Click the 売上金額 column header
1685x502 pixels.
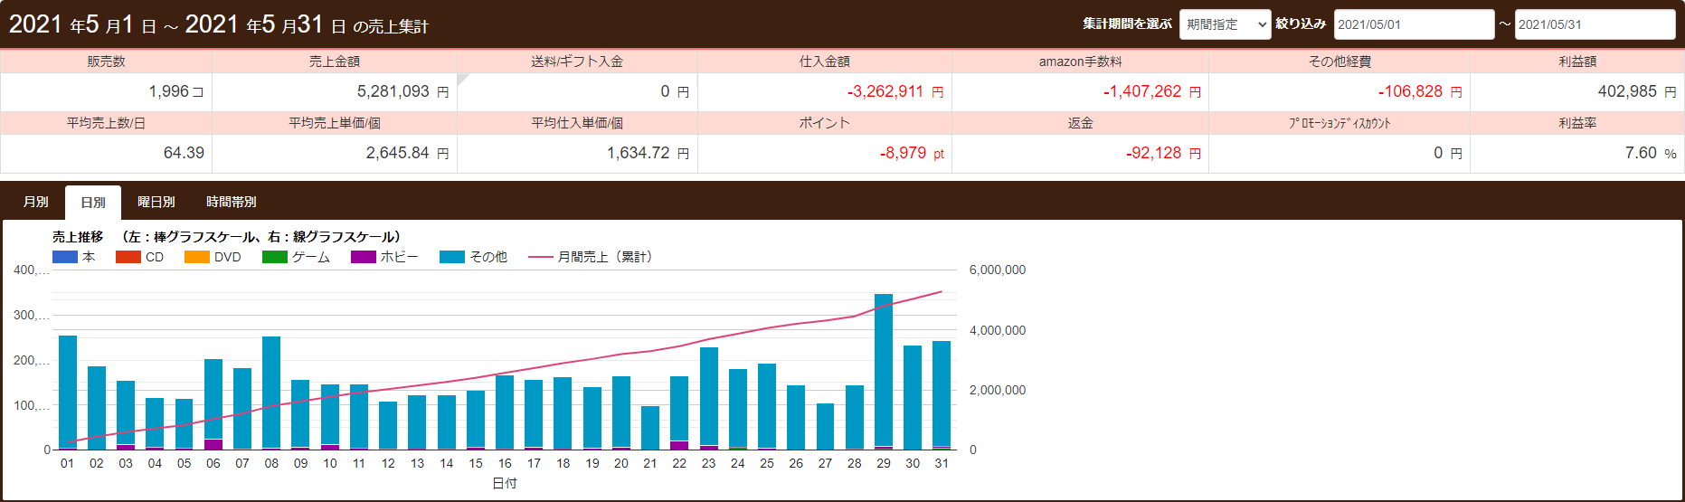point(335,62)
